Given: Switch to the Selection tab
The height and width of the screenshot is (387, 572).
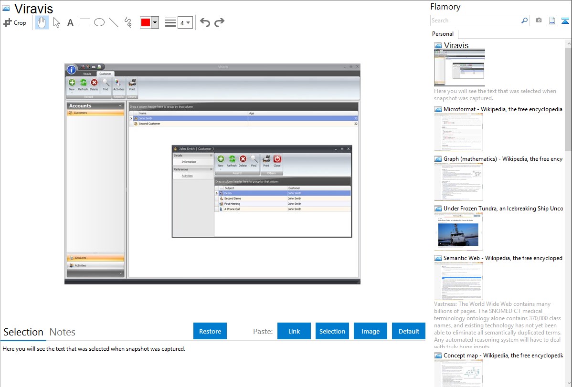Looking at the screenshot, I should click(x=23, y=332).
